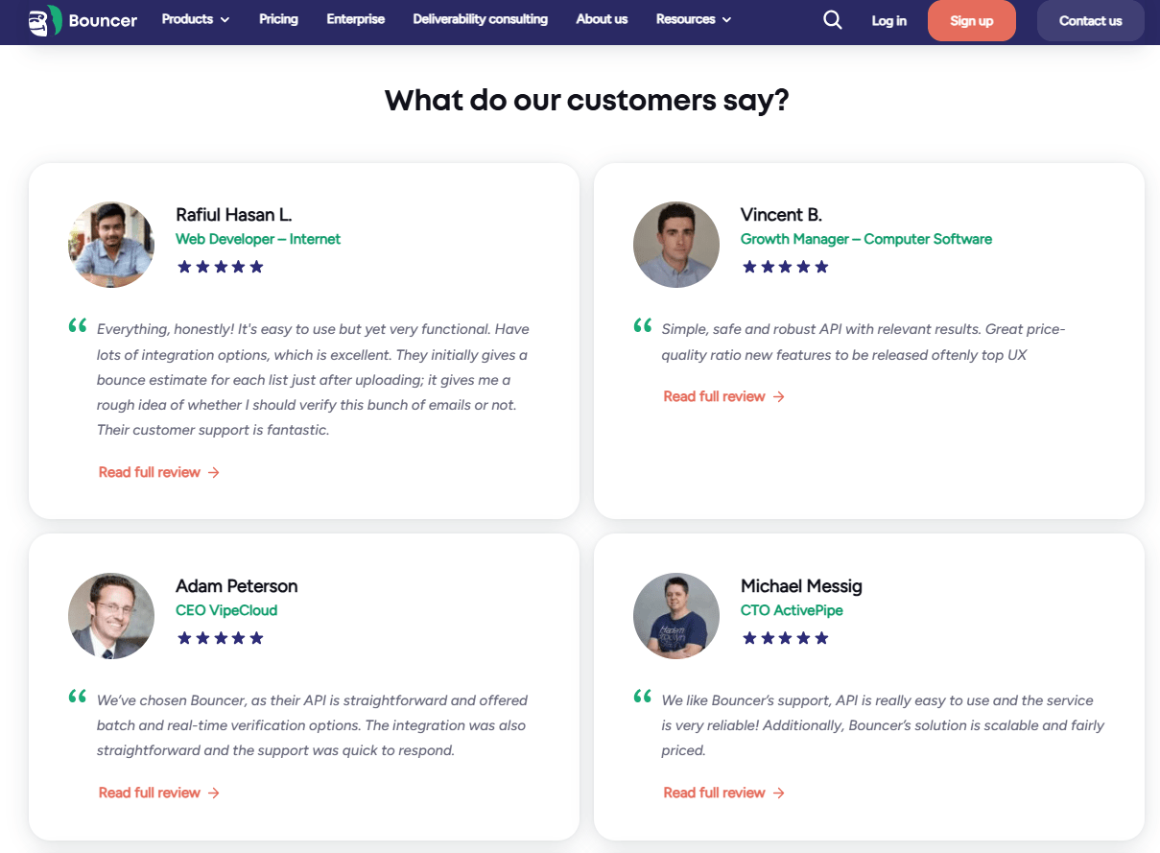
Task: Click star rating under Vincent B.
Action: coord(786,267)
